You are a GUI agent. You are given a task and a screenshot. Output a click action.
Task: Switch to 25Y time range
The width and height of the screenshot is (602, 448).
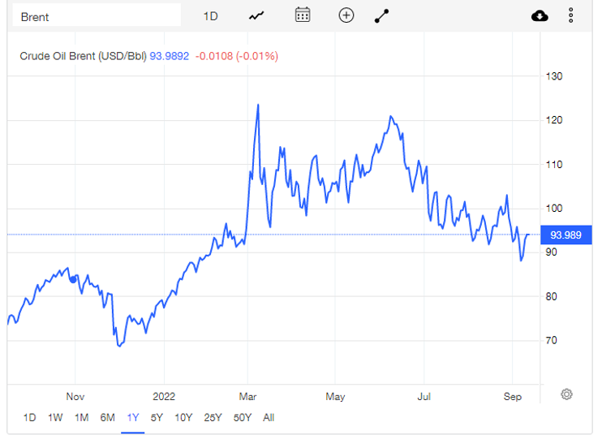213,418
